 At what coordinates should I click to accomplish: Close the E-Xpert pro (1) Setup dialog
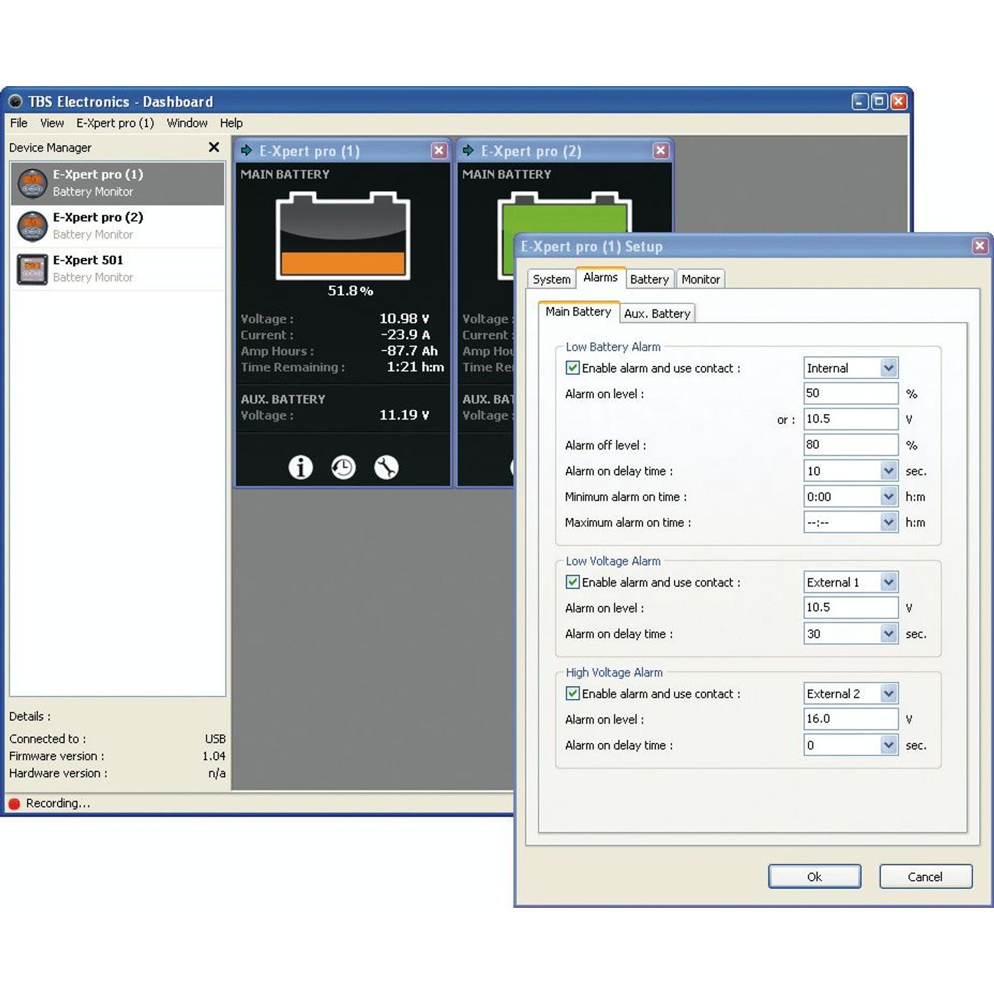point(979,247)
